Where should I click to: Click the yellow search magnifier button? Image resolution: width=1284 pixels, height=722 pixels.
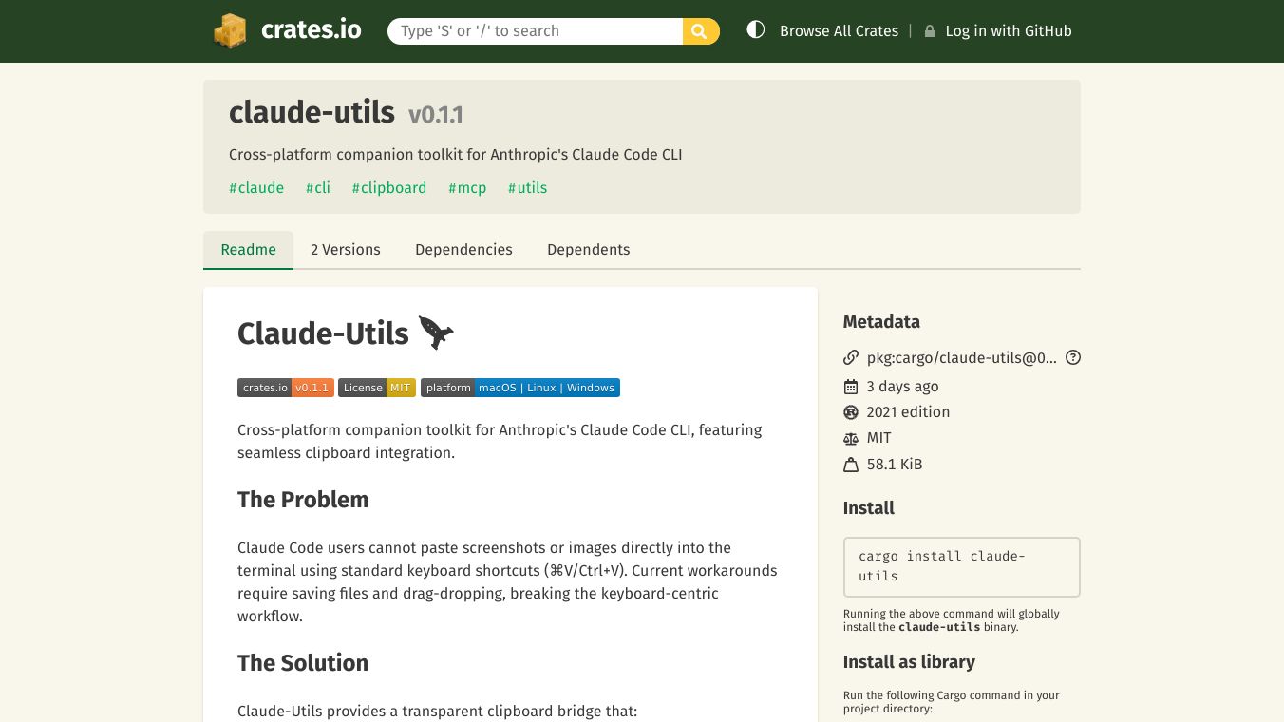(700, 31)
